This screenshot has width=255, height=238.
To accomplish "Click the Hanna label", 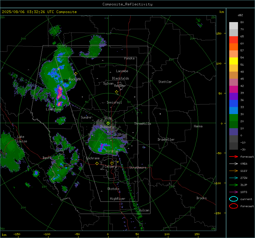I will click(x=198, y=126).
